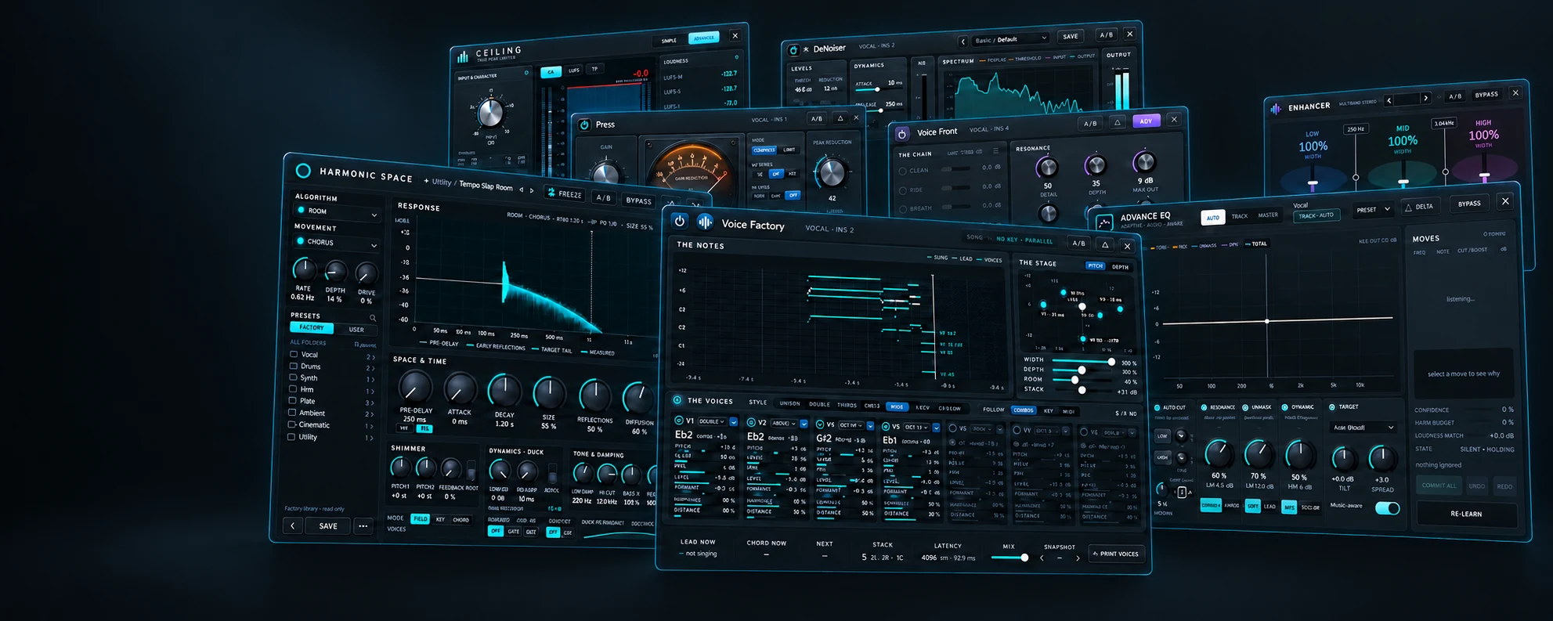Open the Target profile dropdown in Advance EQ

click(1363, 428)
